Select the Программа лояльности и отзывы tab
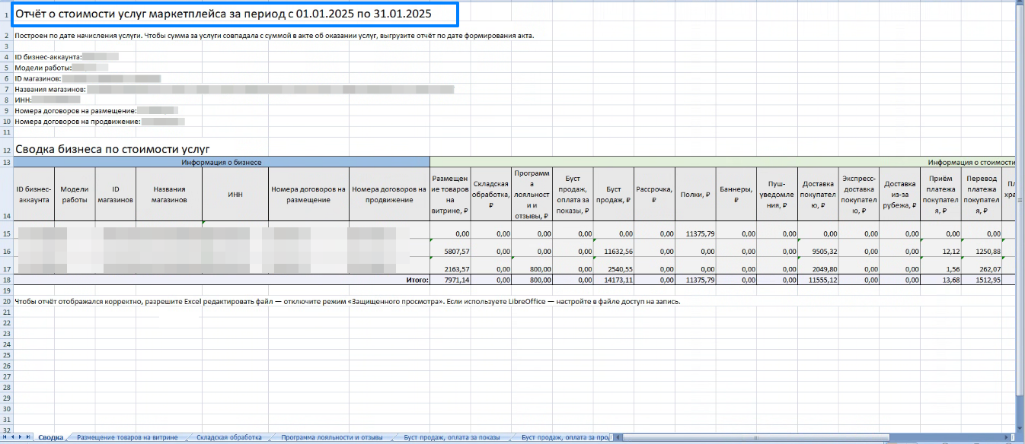Screen dimensions: 1025x444 click(331, 437)
